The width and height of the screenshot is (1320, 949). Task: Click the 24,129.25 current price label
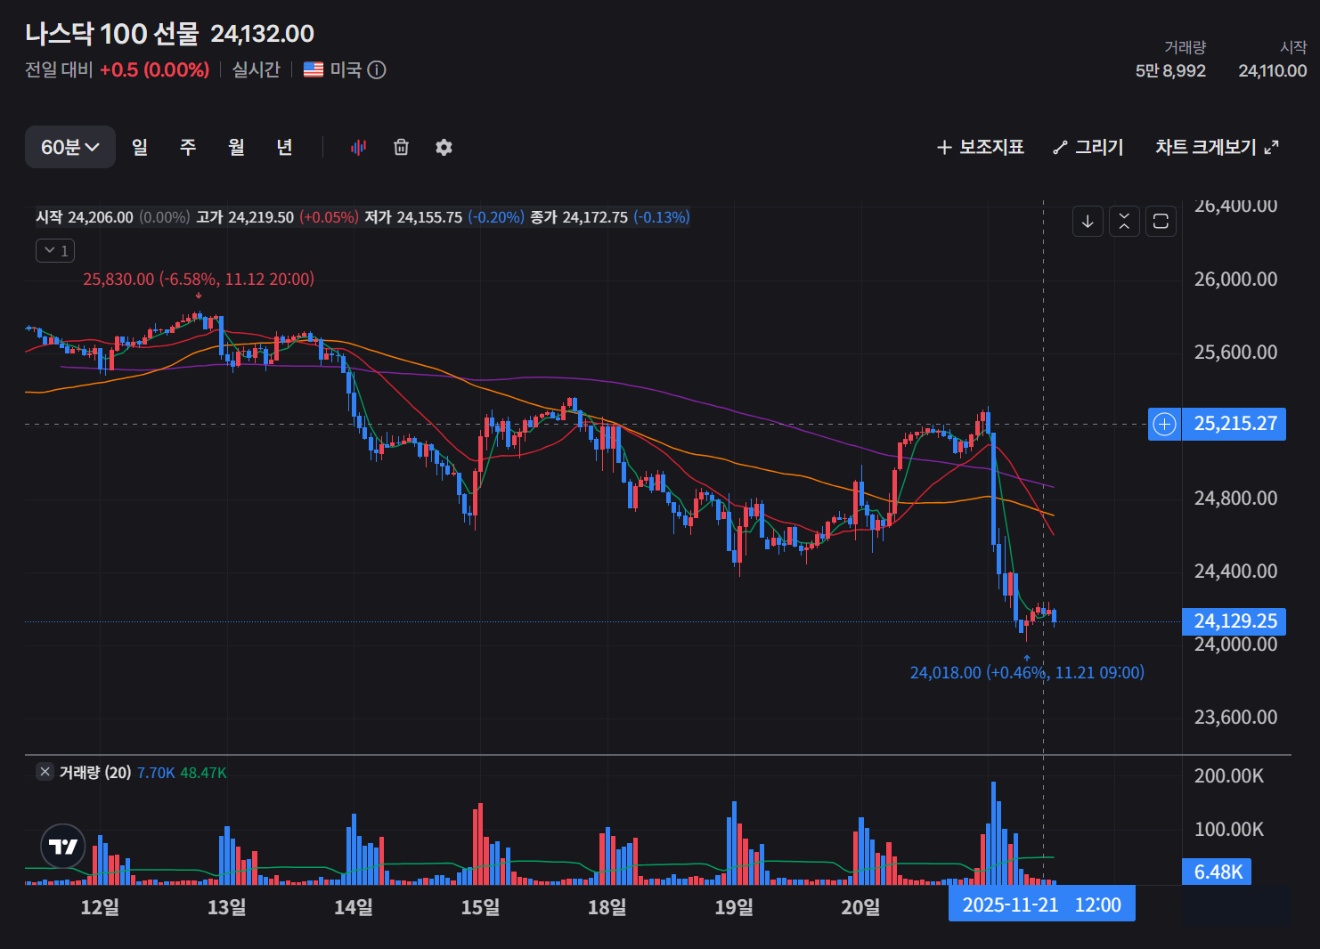1234,621
